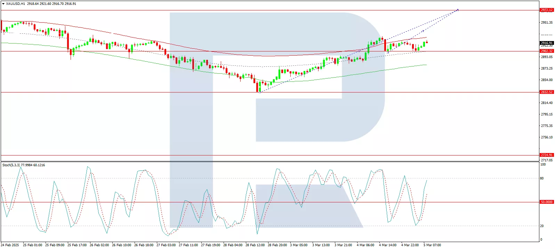Click the newest candle at the chart's right edge
Screen dimensions: 555x249
click(x=427, y=42)
